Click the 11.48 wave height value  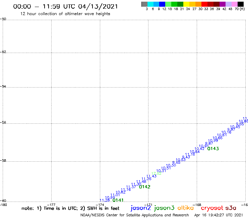tap(141, 181)
